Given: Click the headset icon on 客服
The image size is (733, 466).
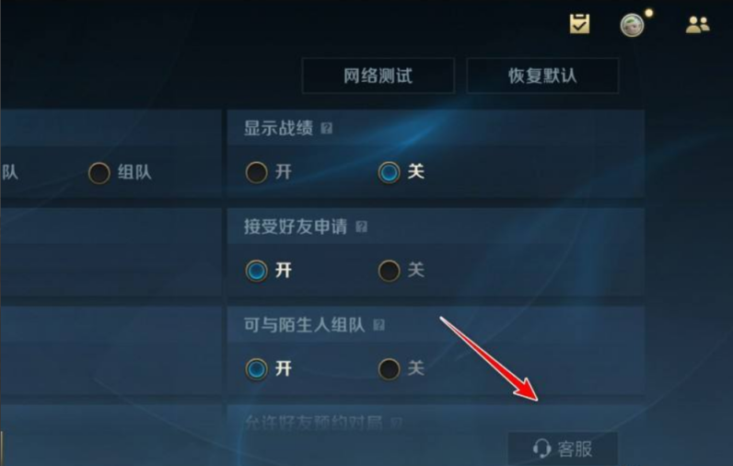Looking at the screenshot, I should [x=541, y=449].
